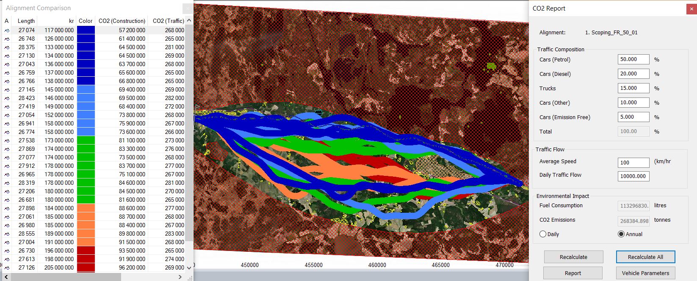The height and width of the screenshot is (281, 697).
Task: Select alignment icon in the 27 869 length row
Action: pos(7,149)
